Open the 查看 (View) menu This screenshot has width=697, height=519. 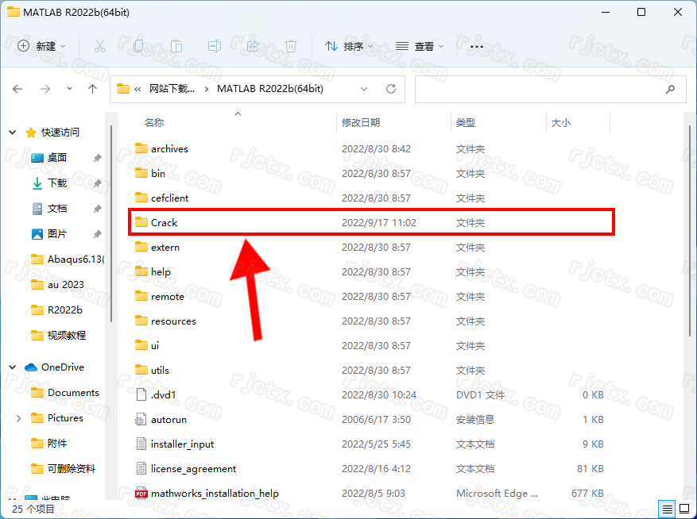(x=420, y=46)
